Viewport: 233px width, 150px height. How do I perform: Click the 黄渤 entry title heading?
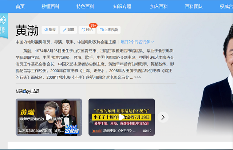click(27, 31)
